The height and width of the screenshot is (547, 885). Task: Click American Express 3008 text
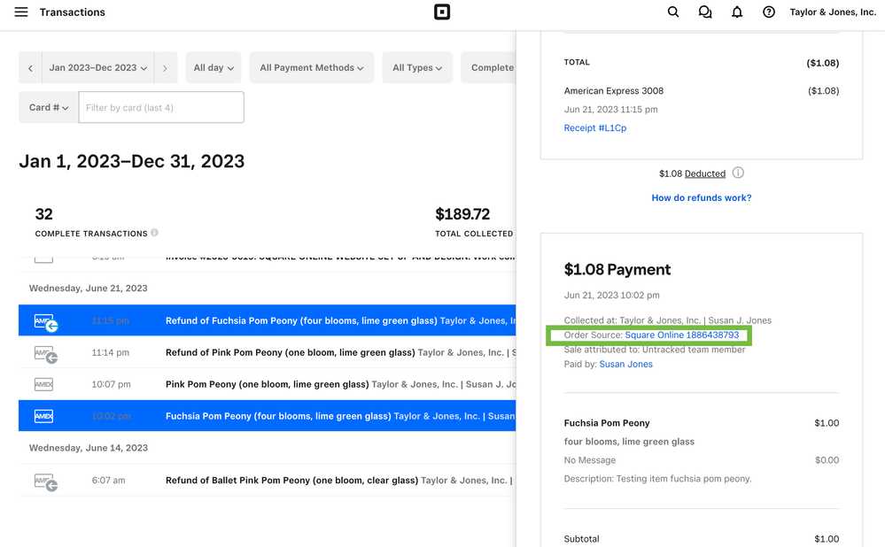614,91
